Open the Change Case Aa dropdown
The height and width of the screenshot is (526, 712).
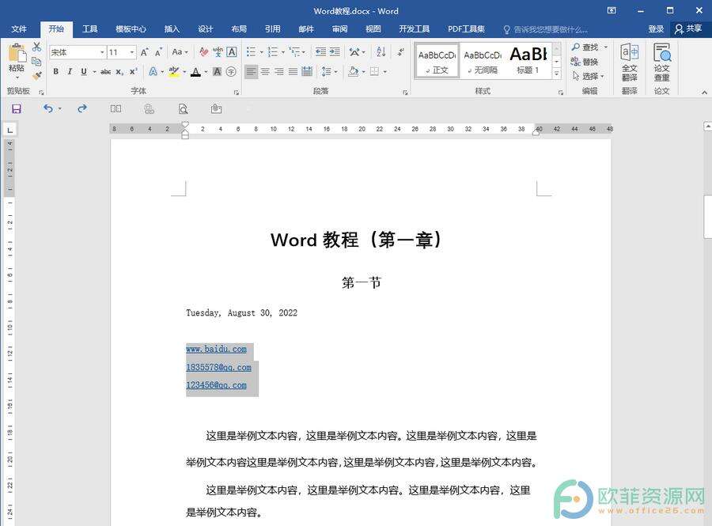click(x=180, y=52)
